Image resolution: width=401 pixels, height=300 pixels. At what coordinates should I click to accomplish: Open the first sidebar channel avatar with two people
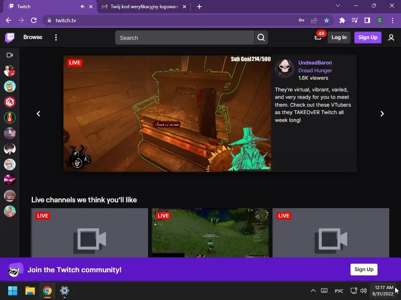click(10, 71)
